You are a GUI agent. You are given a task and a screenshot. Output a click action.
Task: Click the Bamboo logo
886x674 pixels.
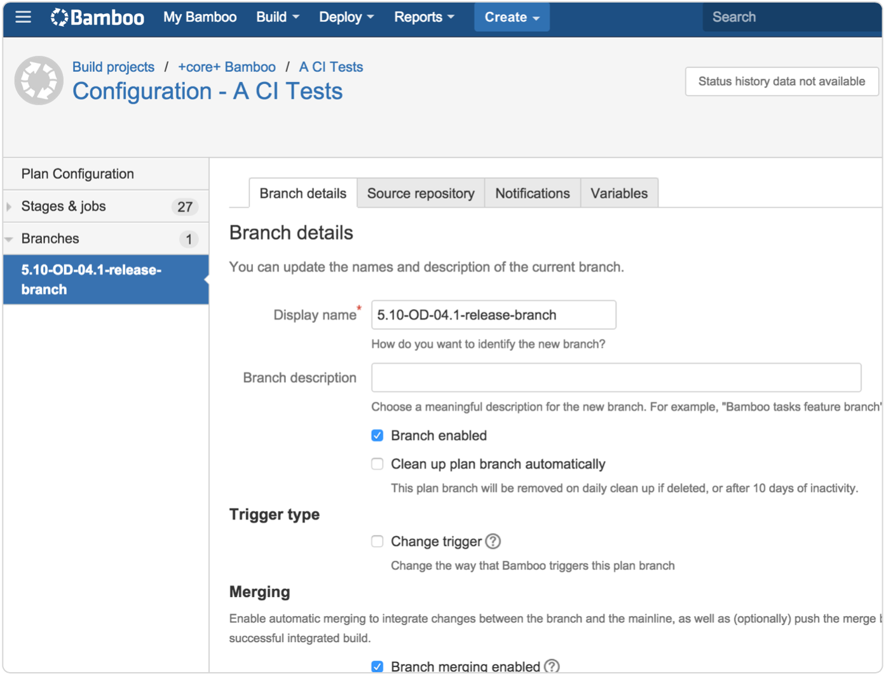click(x=97, y=17)
